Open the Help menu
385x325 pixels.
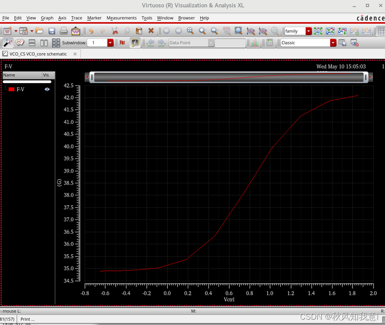click(x=204, y=18)
